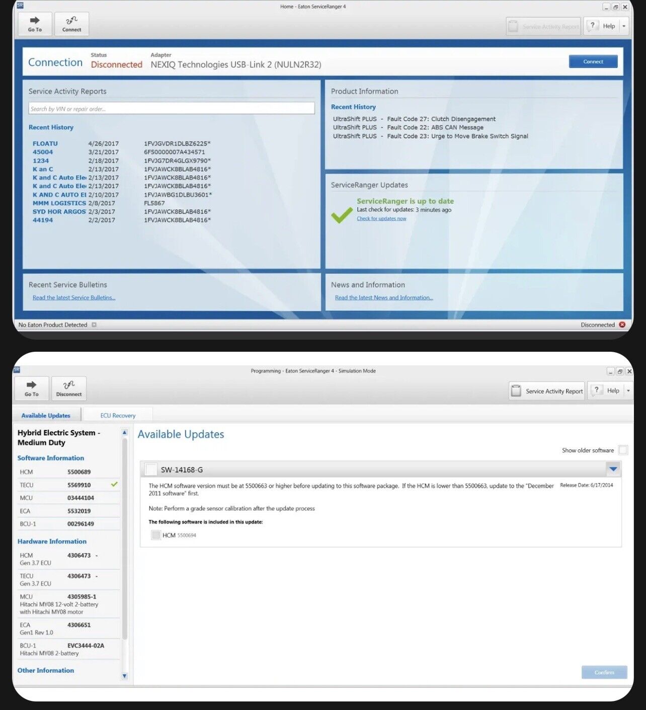Click icon beside No Eaton Product Detected
Screen dimensions: 646x710
(94, 325)
